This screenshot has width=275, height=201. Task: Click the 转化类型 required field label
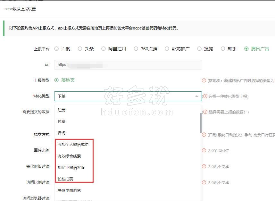pyautogui.click(x=41, y=96)
